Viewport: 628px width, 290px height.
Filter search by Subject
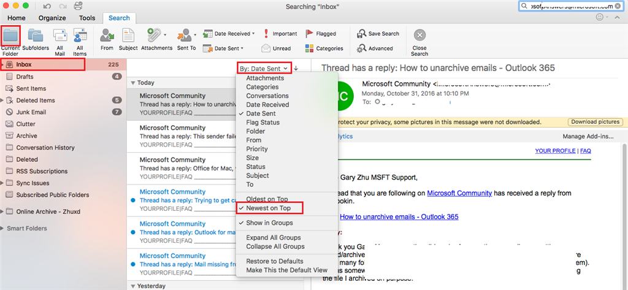point(128,40)
